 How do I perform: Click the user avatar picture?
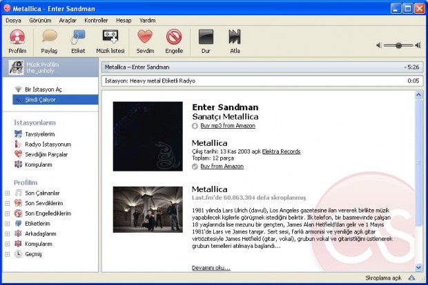pos(16,67)
